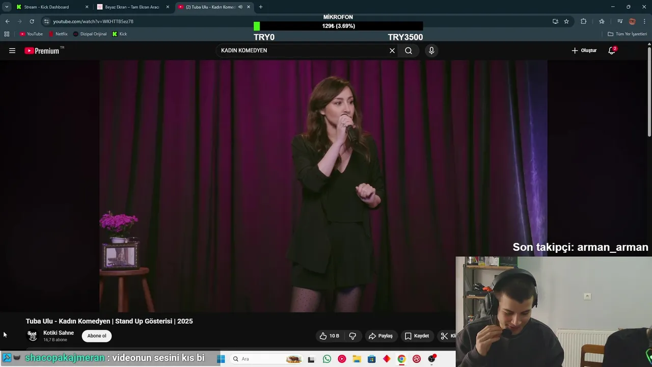Open File Explorer from the taskbar

pyautogui.click(x=357, y=359)
